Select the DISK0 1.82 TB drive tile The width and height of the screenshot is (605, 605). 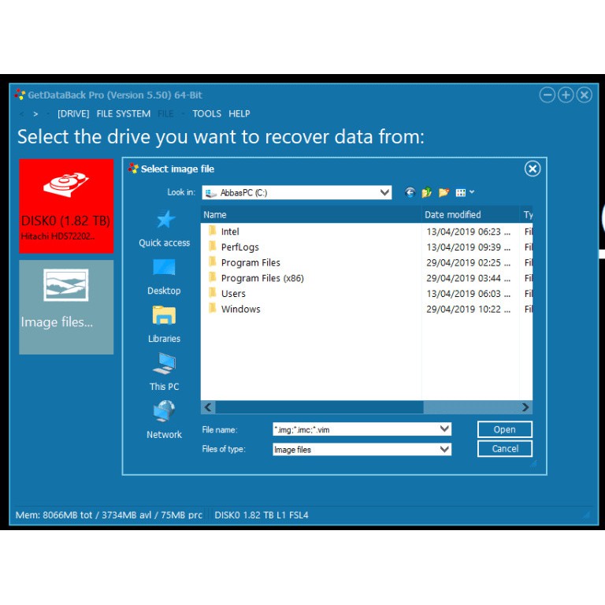click(66, 206)
